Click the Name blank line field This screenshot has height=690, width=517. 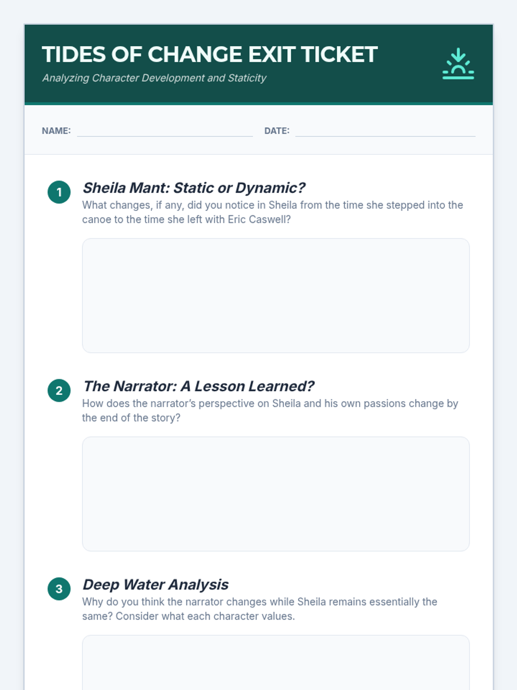[165, 131]
